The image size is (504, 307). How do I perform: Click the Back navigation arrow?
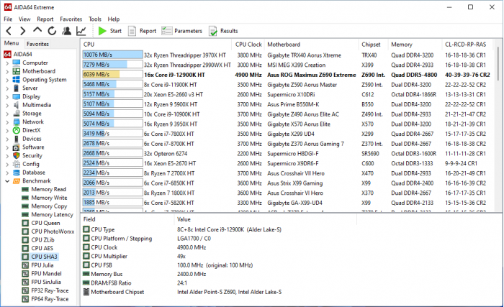pos(9,31)
